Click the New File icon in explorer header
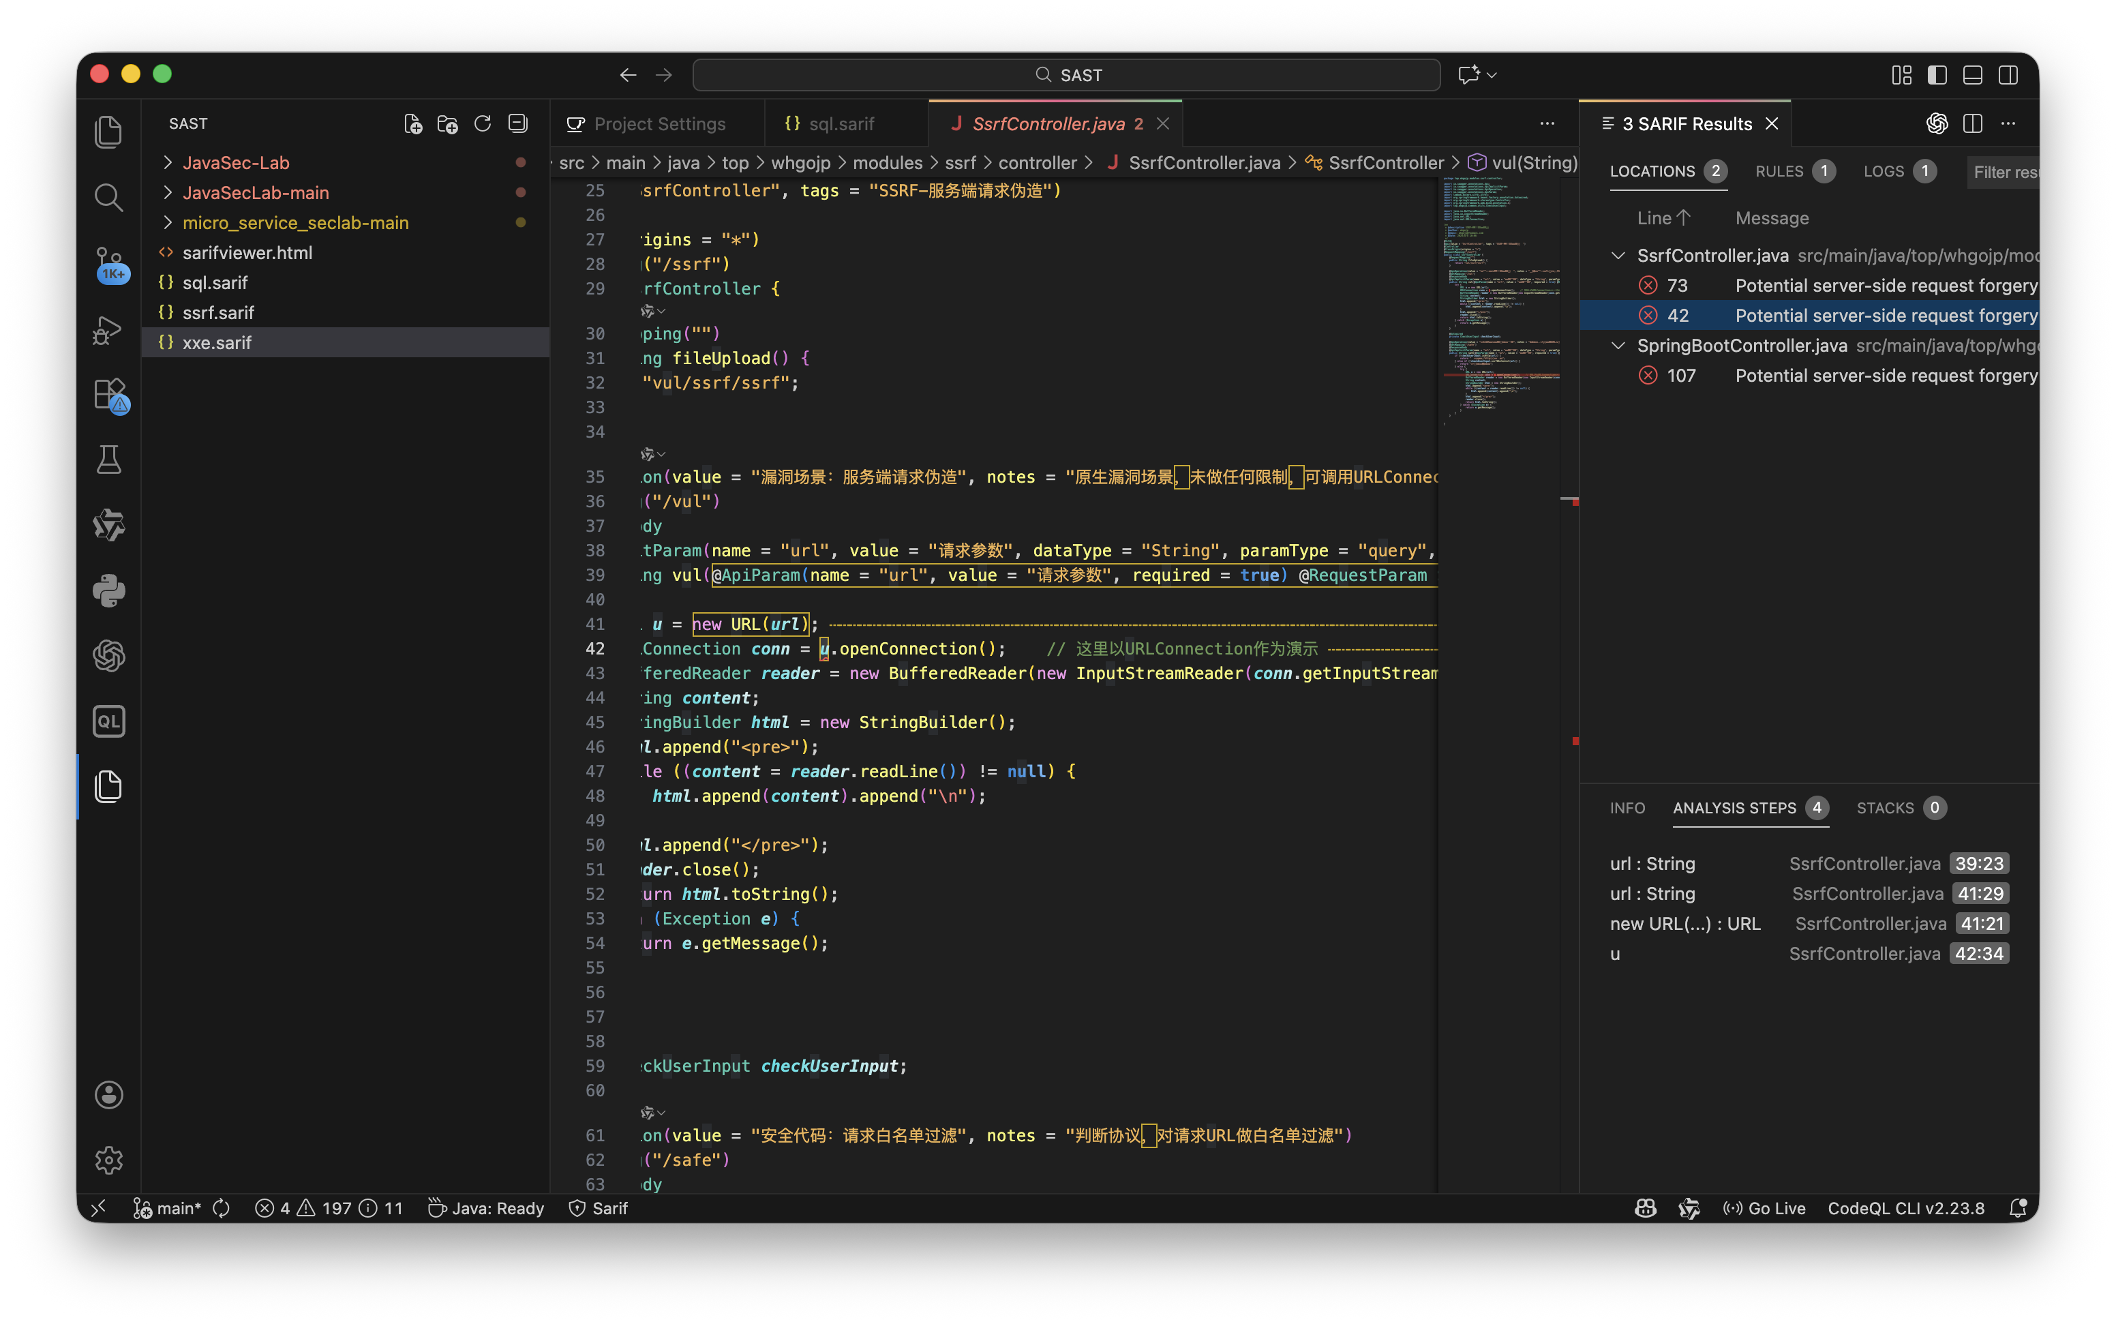Image resolution: width=2116 pixels, height=1324 pixels. tap(412, 123)
